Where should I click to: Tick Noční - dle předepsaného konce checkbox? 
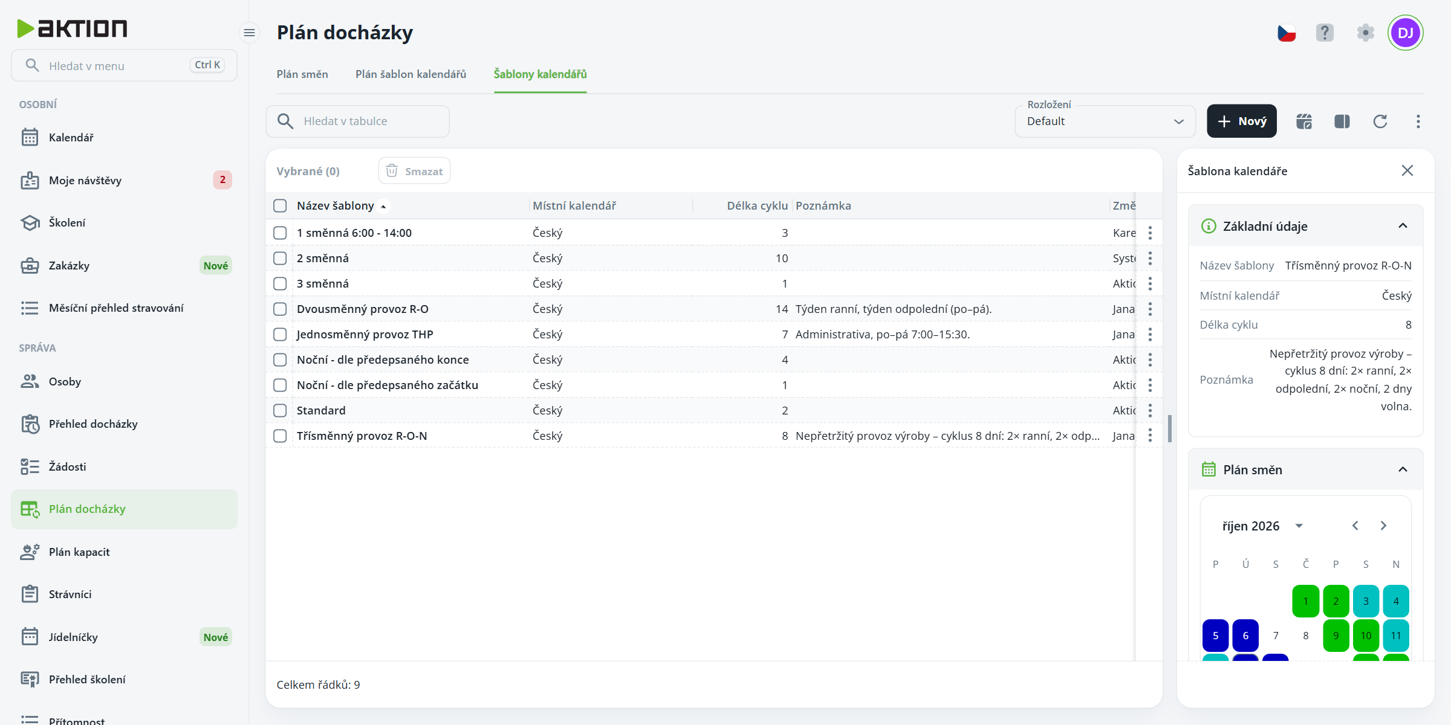pyautogui.click(x=280, y=360)
